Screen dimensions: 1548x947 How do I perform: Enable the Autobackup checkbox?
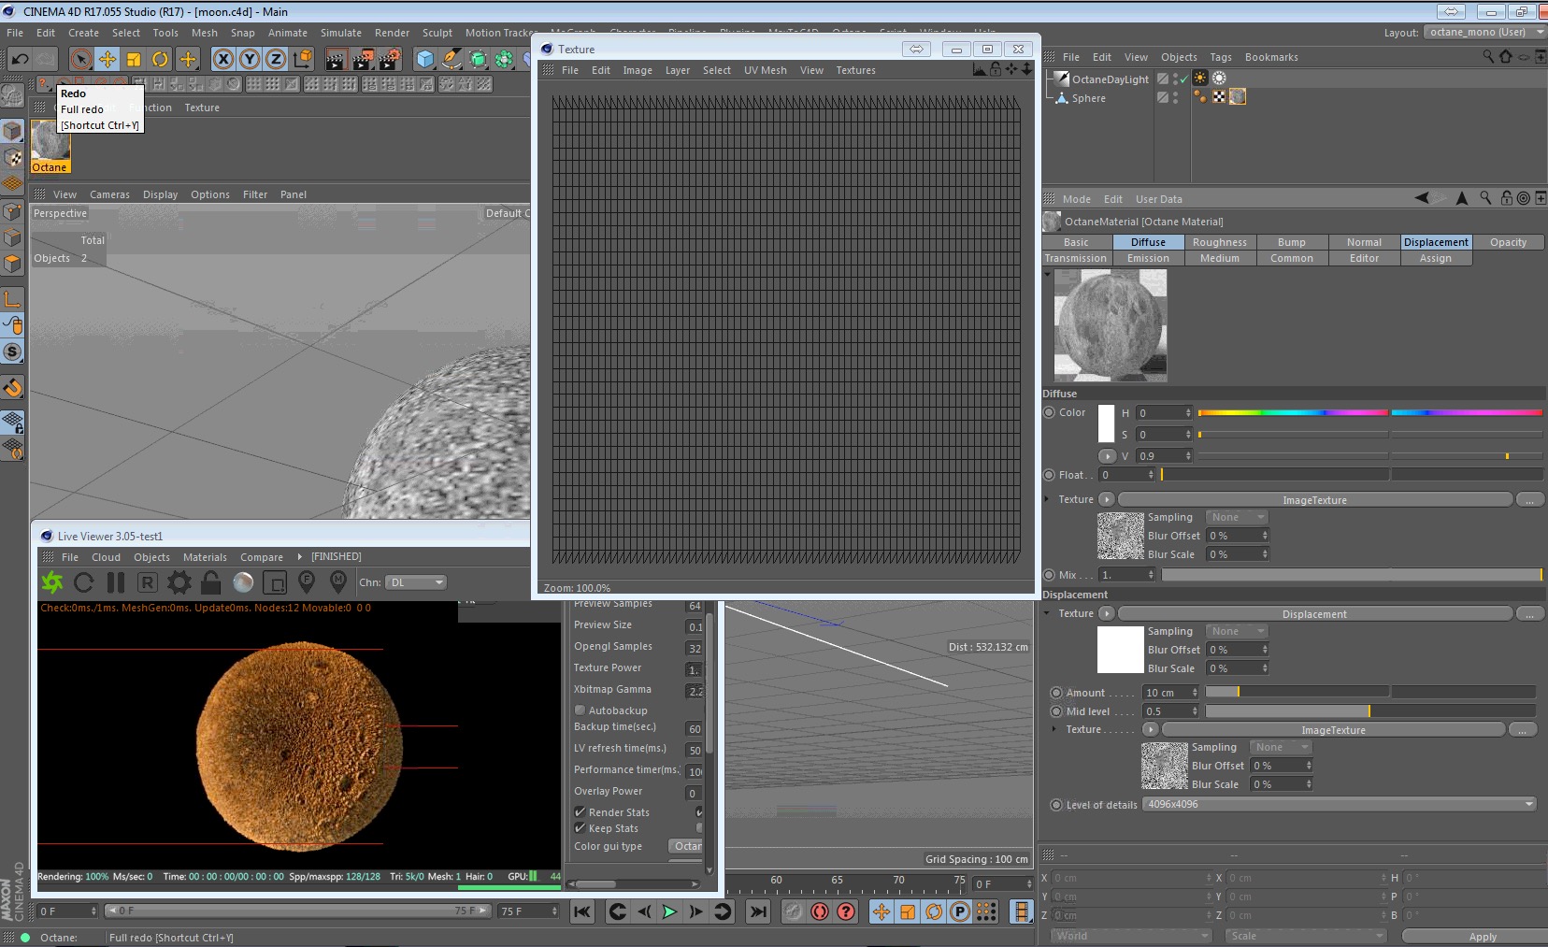pos(580,710)
